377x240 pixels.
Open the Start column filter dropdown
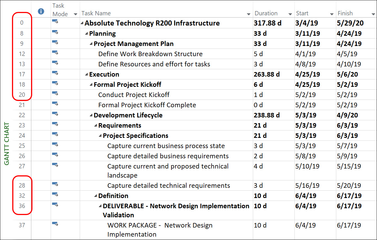[x=332, y=14]
